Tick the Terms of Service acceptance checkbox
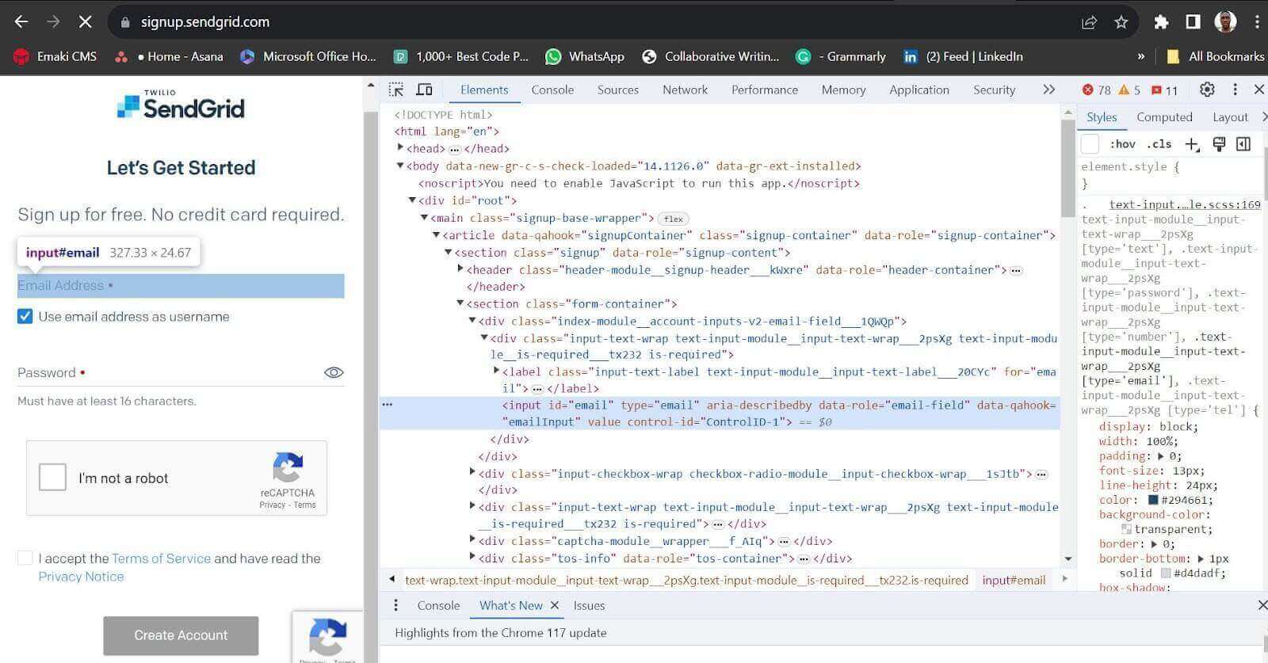Viewport: 1268px width, 663px height. (x=25, y=558)
